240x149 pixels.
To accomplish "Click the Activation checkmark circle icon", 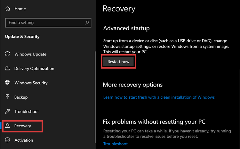I will (7, 140).
